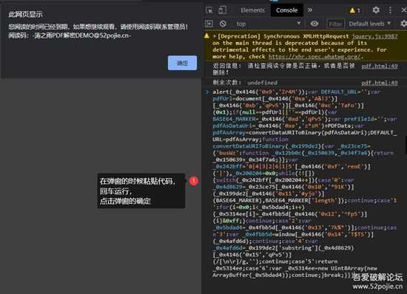Select the inspect element picker icon
407x294 pixels.
(209, 10)
